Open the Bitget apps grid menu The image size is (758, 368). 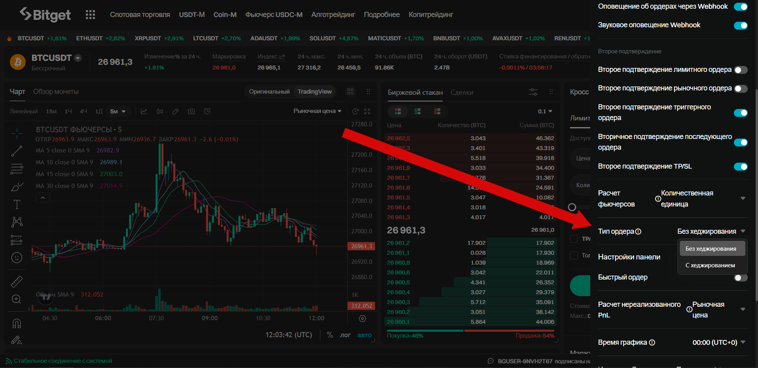(90, 15)
